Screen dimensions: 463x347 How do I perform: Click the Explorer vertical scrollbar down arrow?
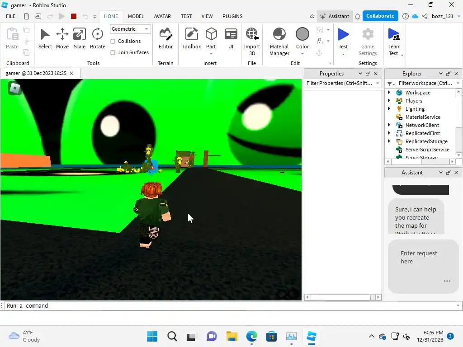(458, 155)
